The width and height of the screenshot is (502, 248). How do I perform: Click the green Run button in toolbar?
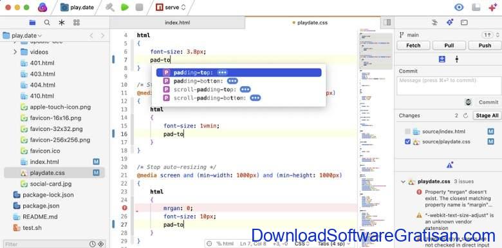tap(125, 7)
